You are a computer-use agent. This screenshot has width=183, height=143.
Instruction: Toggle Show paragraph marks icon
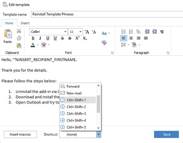162,32
